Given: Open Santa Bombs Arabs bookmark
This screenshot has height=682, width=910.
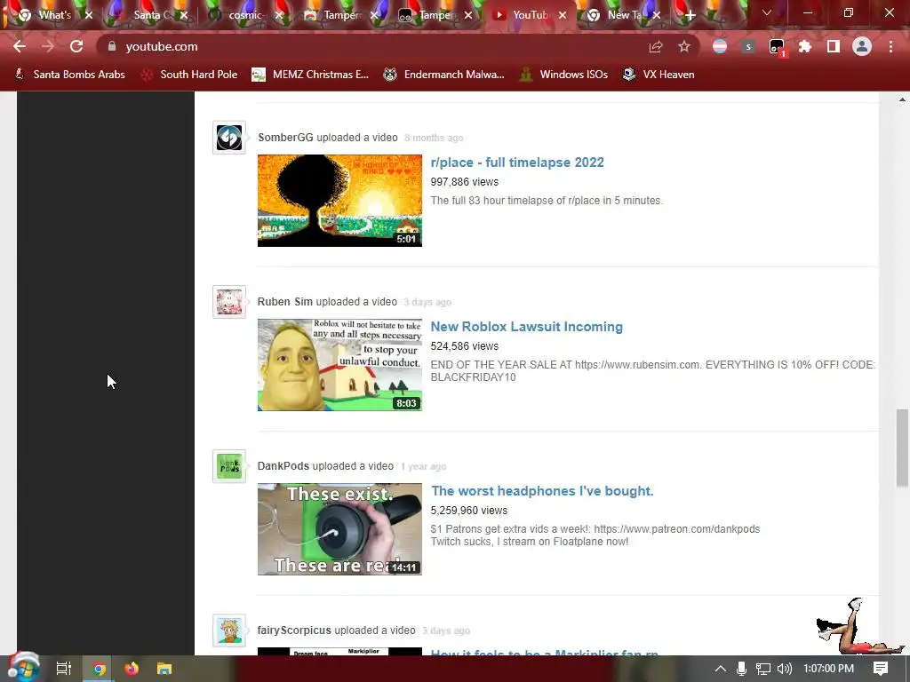Looking at the screenshot, I should [x=69, y=75].
